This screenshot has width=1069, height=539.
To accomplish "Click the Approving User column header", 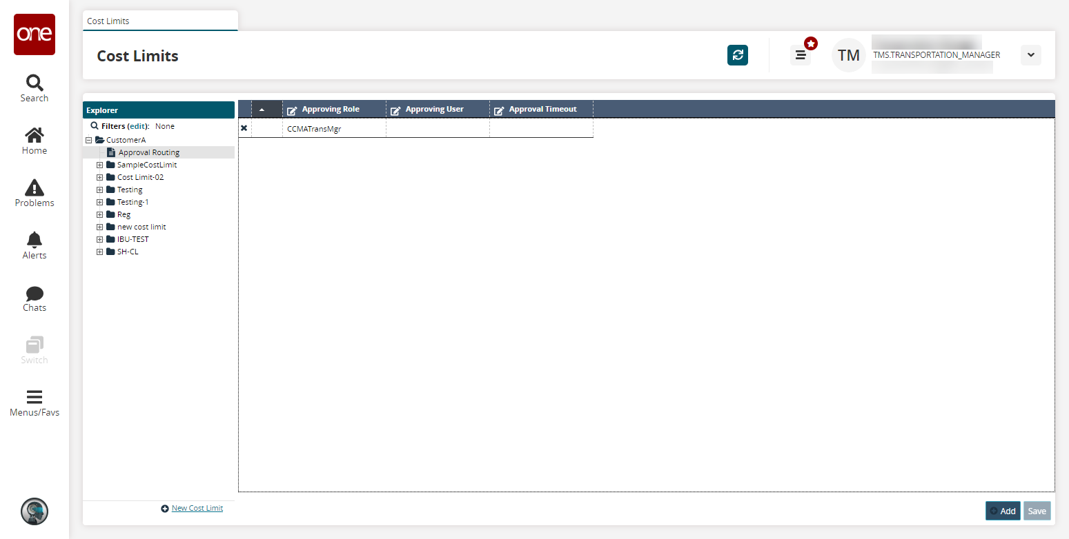I will 438,110.
